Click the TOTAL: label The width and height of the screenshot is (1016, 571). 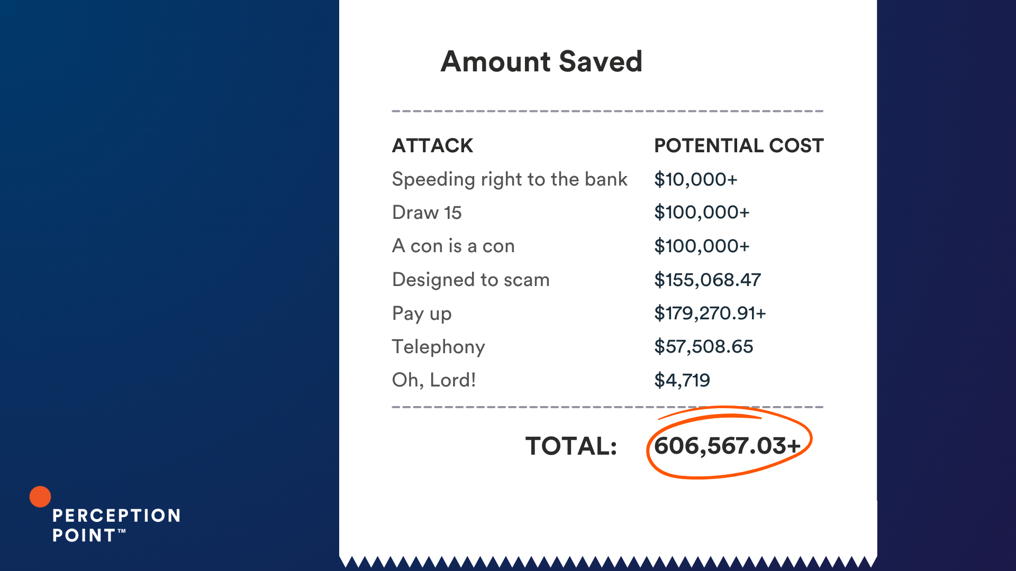click(571, 446)
